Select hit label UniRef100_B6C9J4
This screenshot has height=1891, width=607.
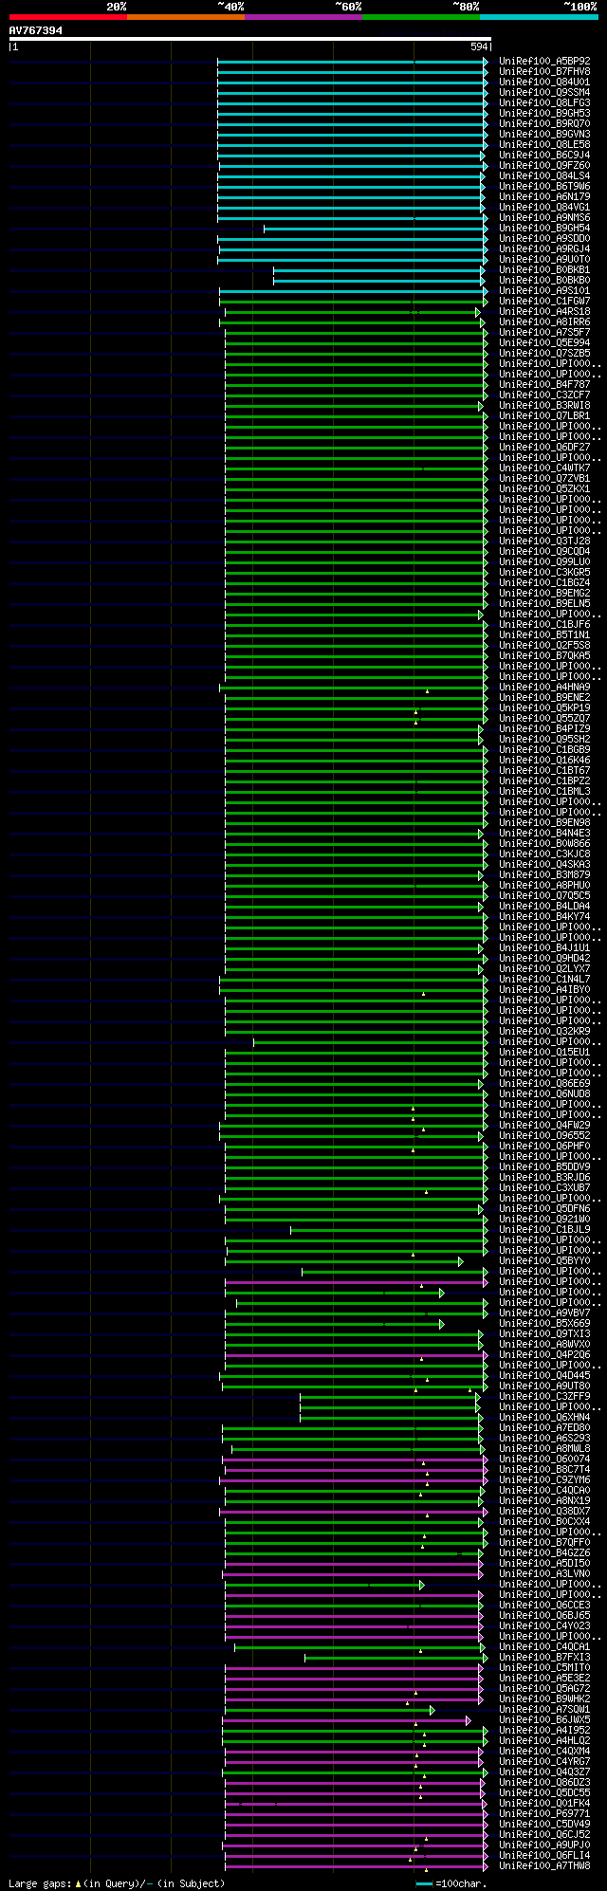coord(544,156)
